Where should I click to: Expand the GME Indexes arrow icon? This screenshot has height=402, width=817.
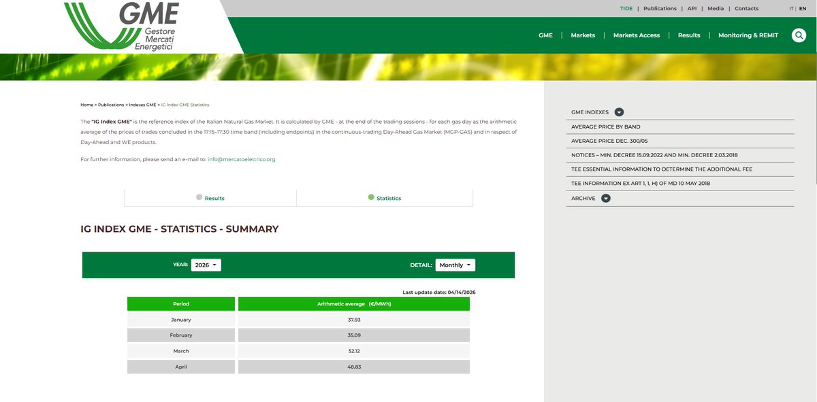(619, 112)
